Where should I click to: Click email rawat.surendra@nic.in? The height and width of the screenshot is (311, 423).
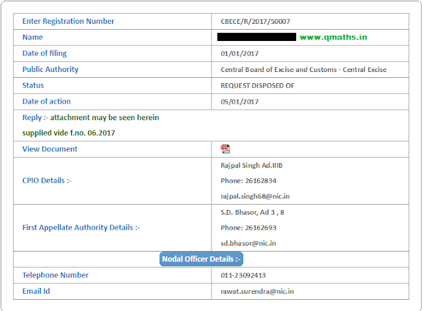pyautogui.click(x=257, y=292)
